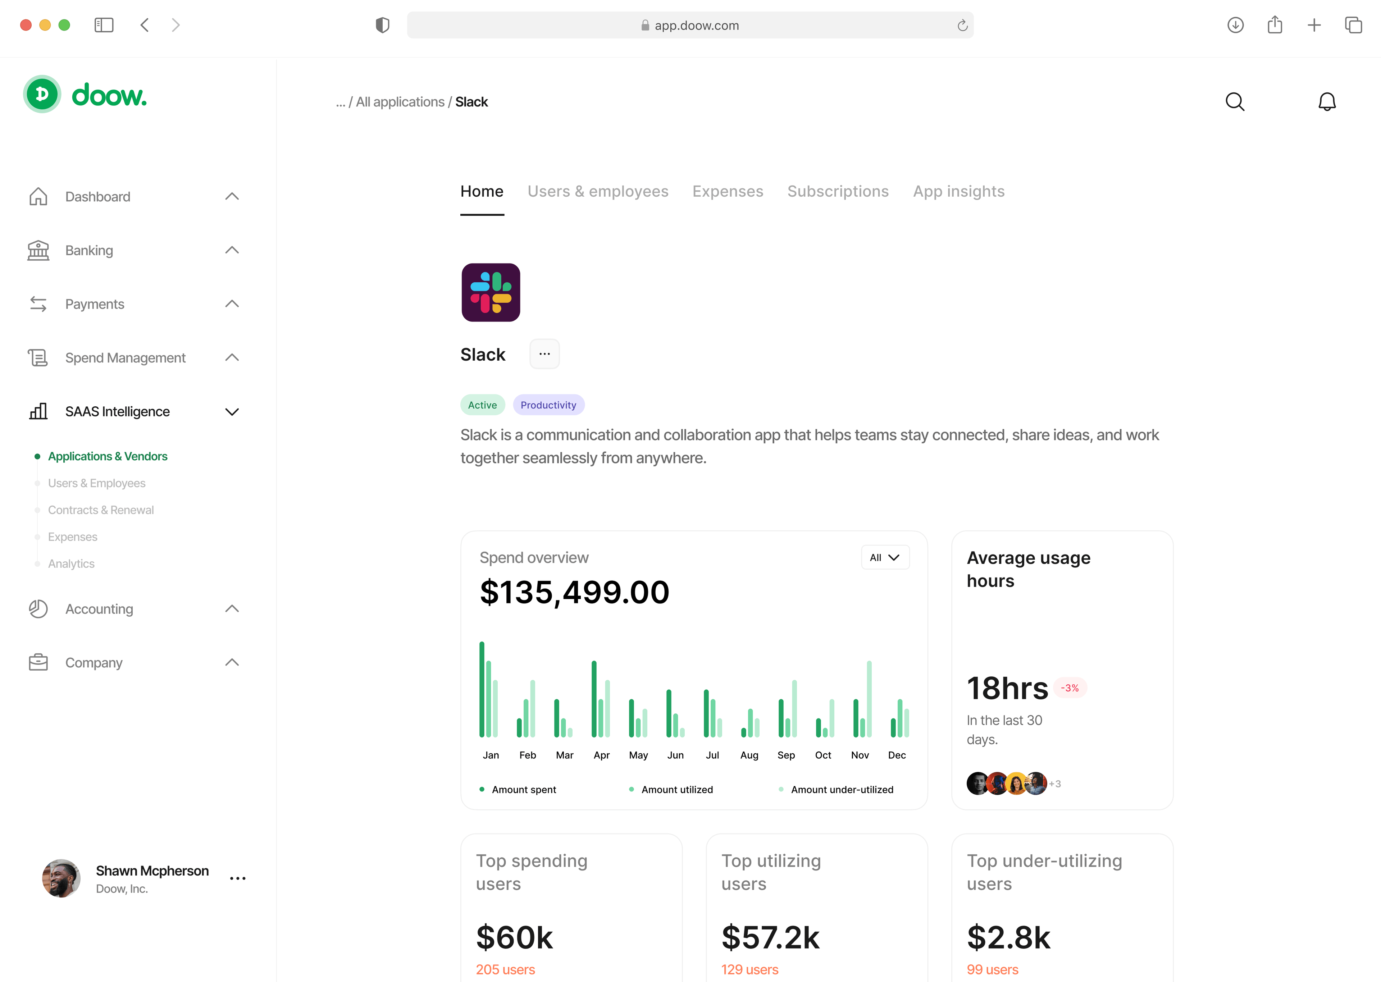
Task: Click All applications breadcrumb link
Action: point(400,102)
